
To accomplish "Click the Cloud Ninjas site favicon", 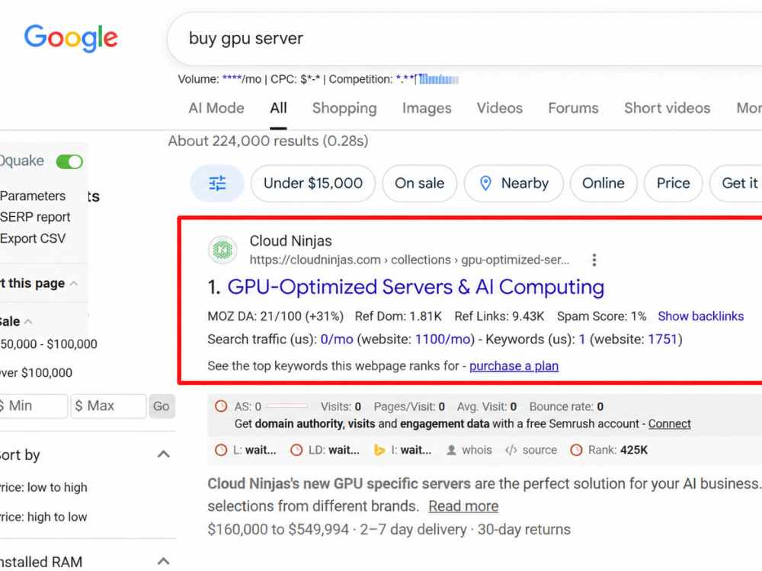I will point(223,250).
